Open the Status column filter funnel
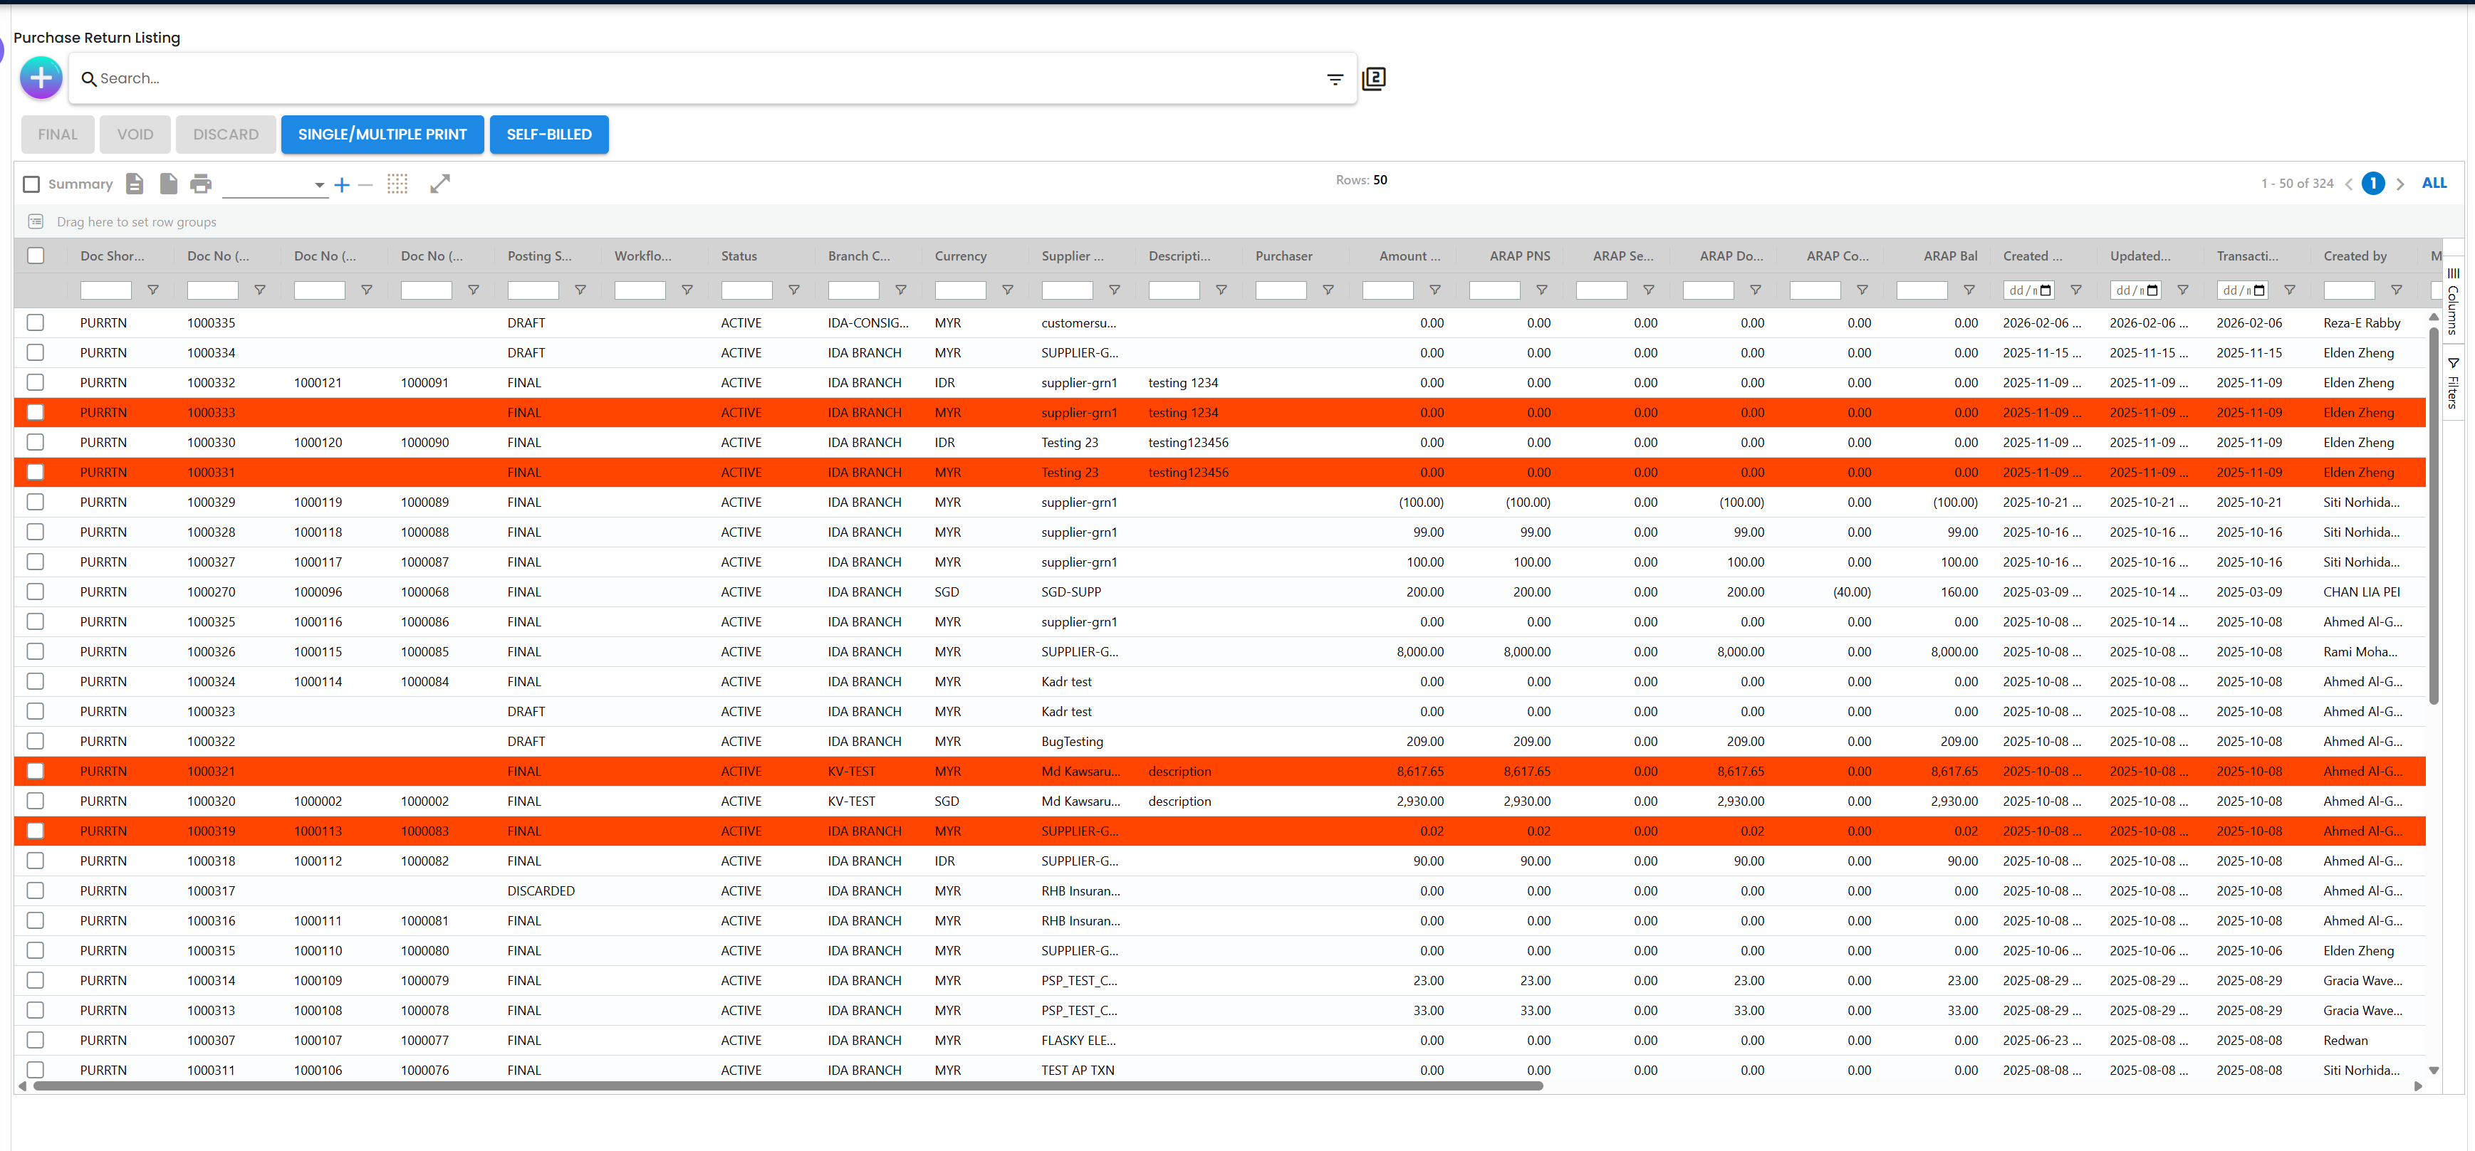This screenshot has width=2475, height=1151. click(x=795, y=289)
